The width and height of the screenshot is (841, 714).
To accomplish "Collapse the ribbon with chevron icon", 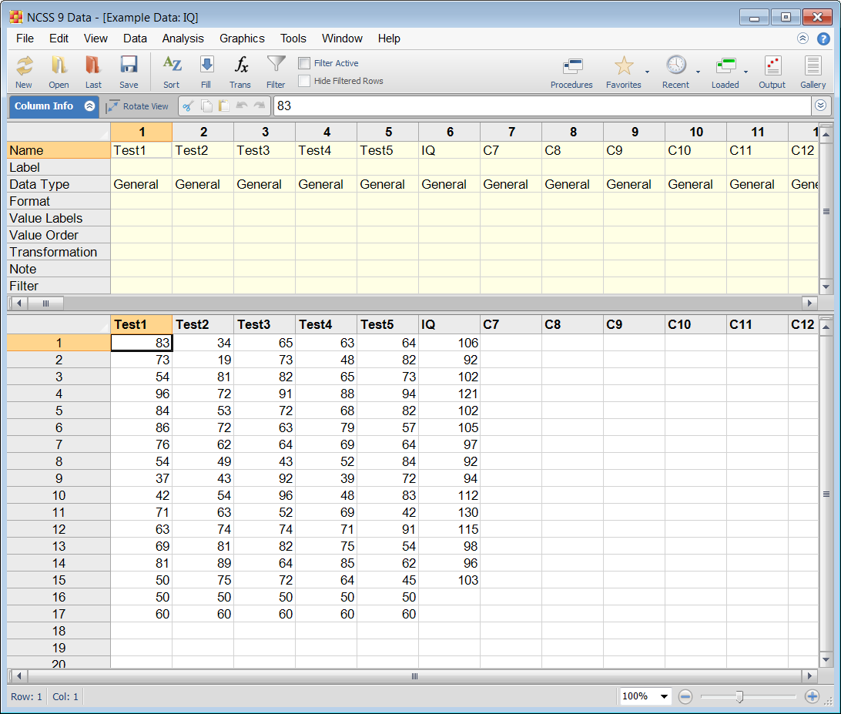I will [803, 38].
